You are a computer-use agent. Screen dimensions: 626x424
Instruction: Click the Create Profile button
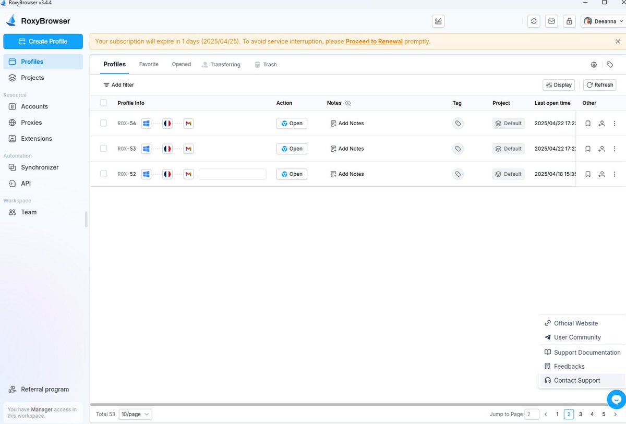pos(43,41)
